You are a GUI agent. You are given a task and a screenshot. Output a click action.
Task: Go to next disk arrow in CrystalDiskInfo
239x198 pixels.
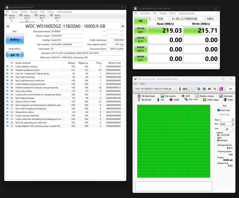point(122,26)
